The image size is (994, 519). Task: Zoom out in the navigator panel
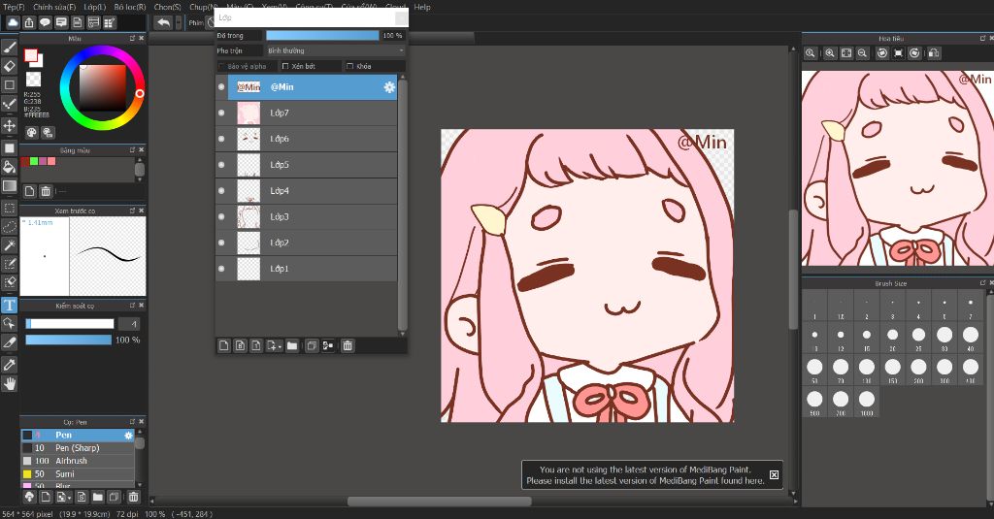point(862,53)
